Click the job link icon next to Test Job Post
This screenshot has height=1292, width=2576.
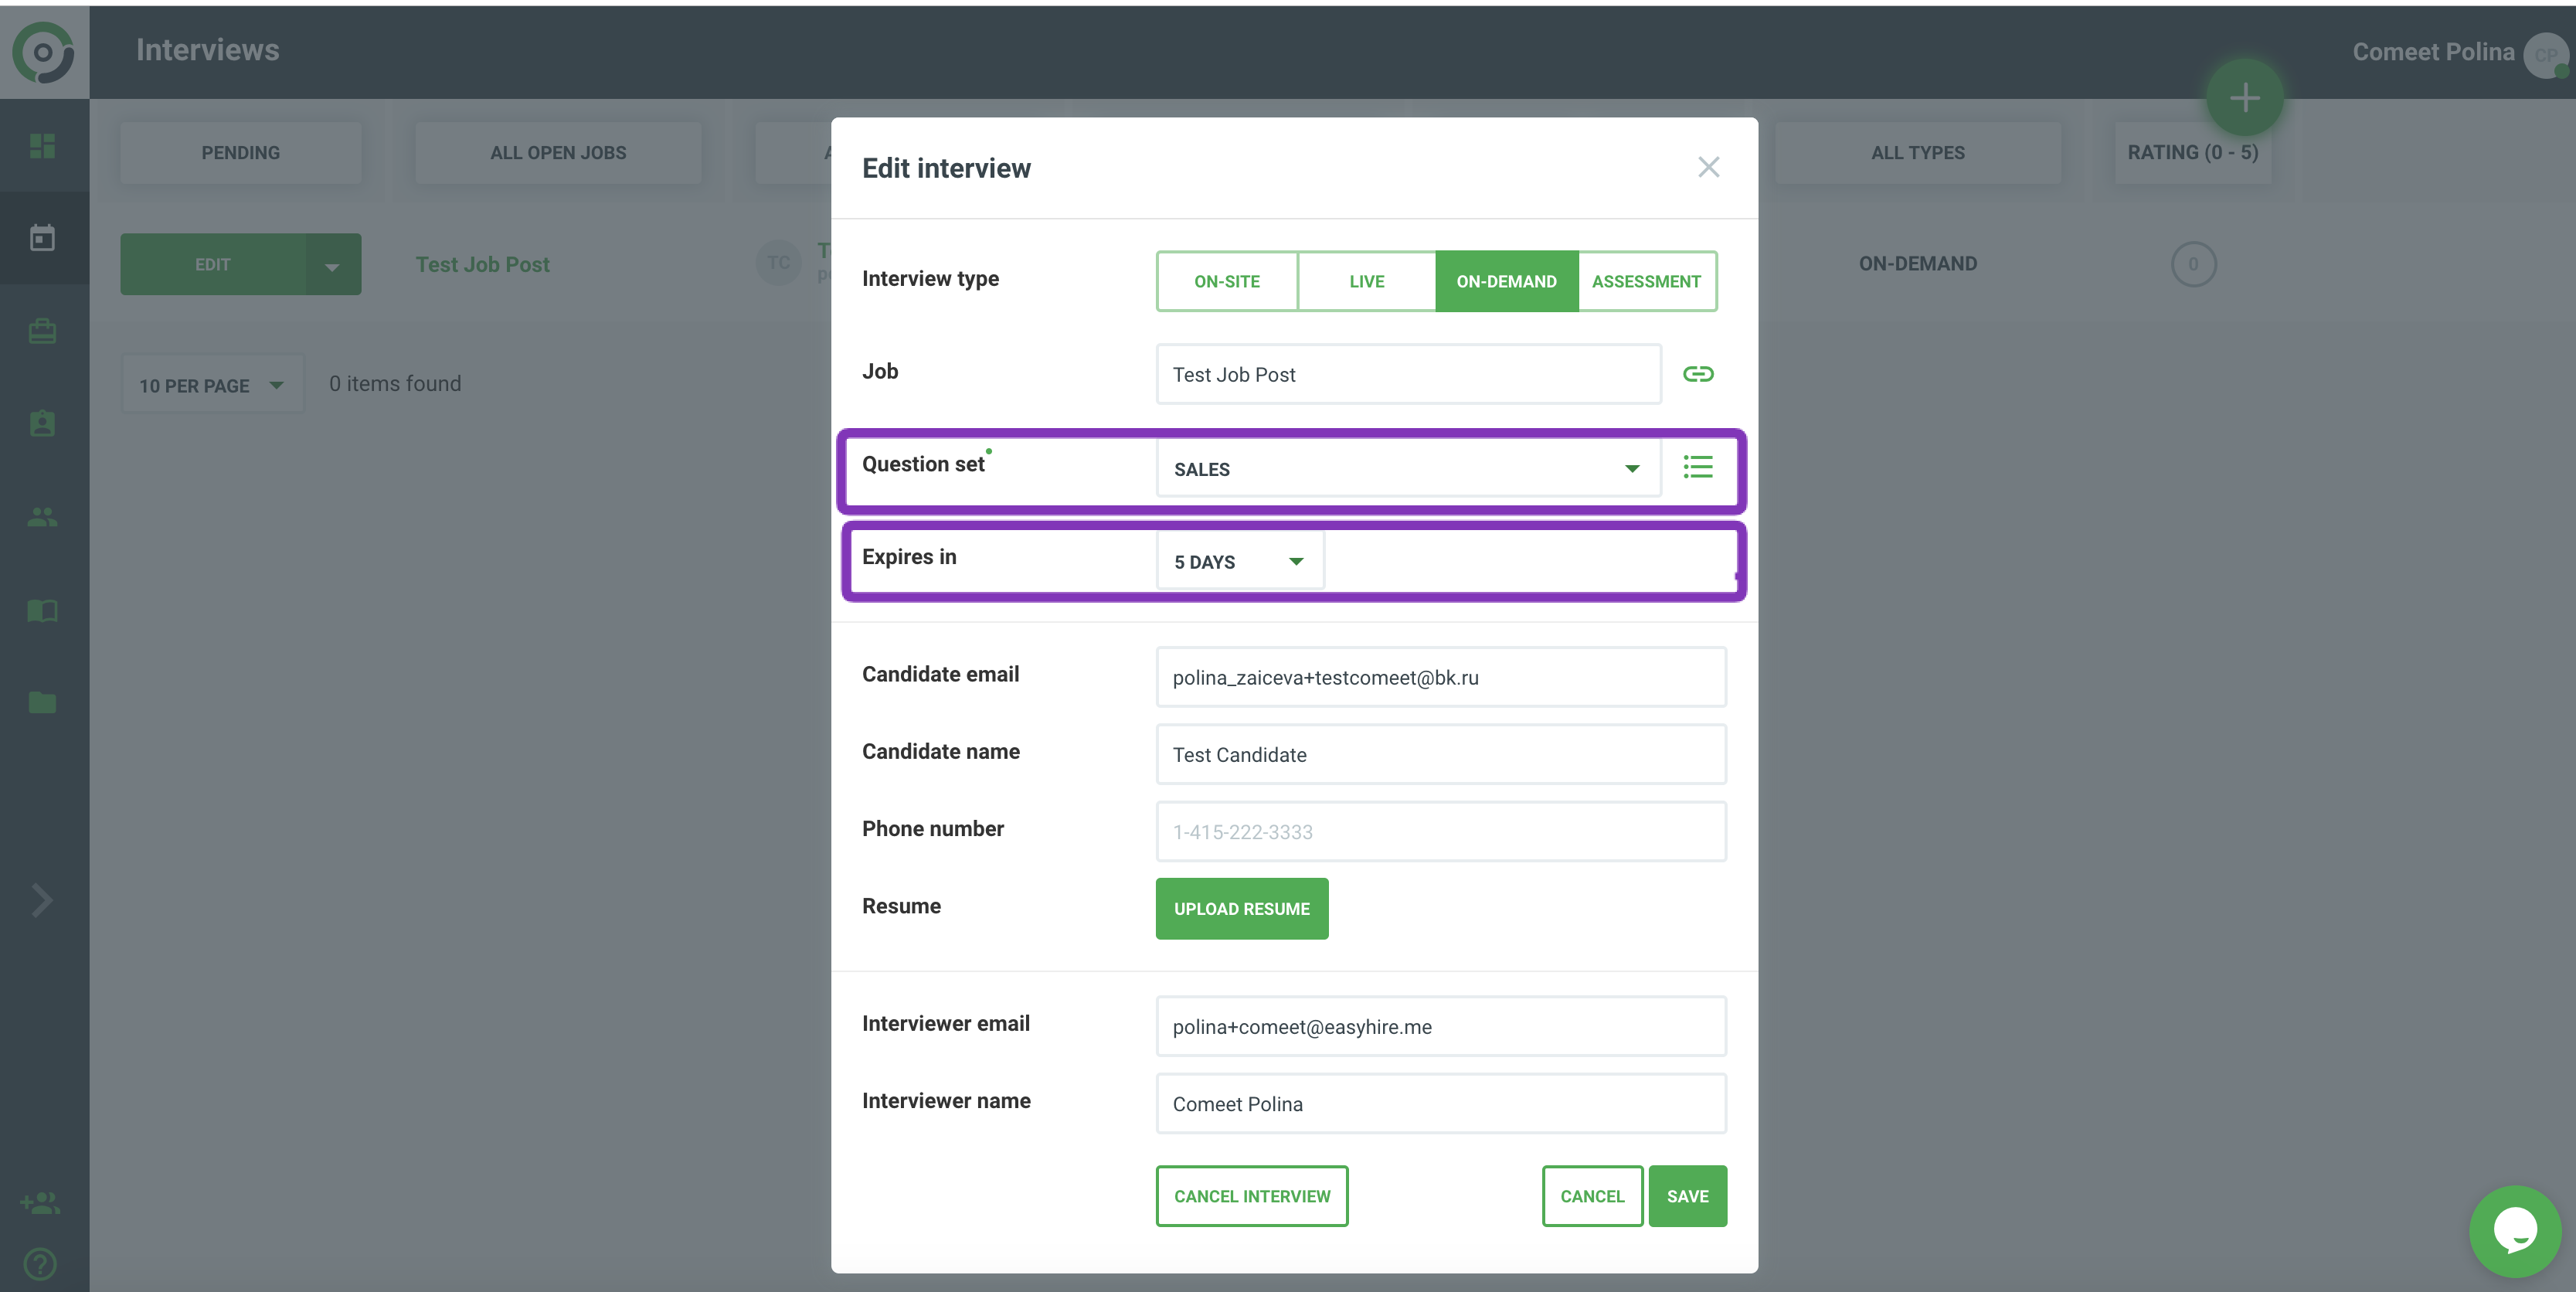tap(1697, 374)
